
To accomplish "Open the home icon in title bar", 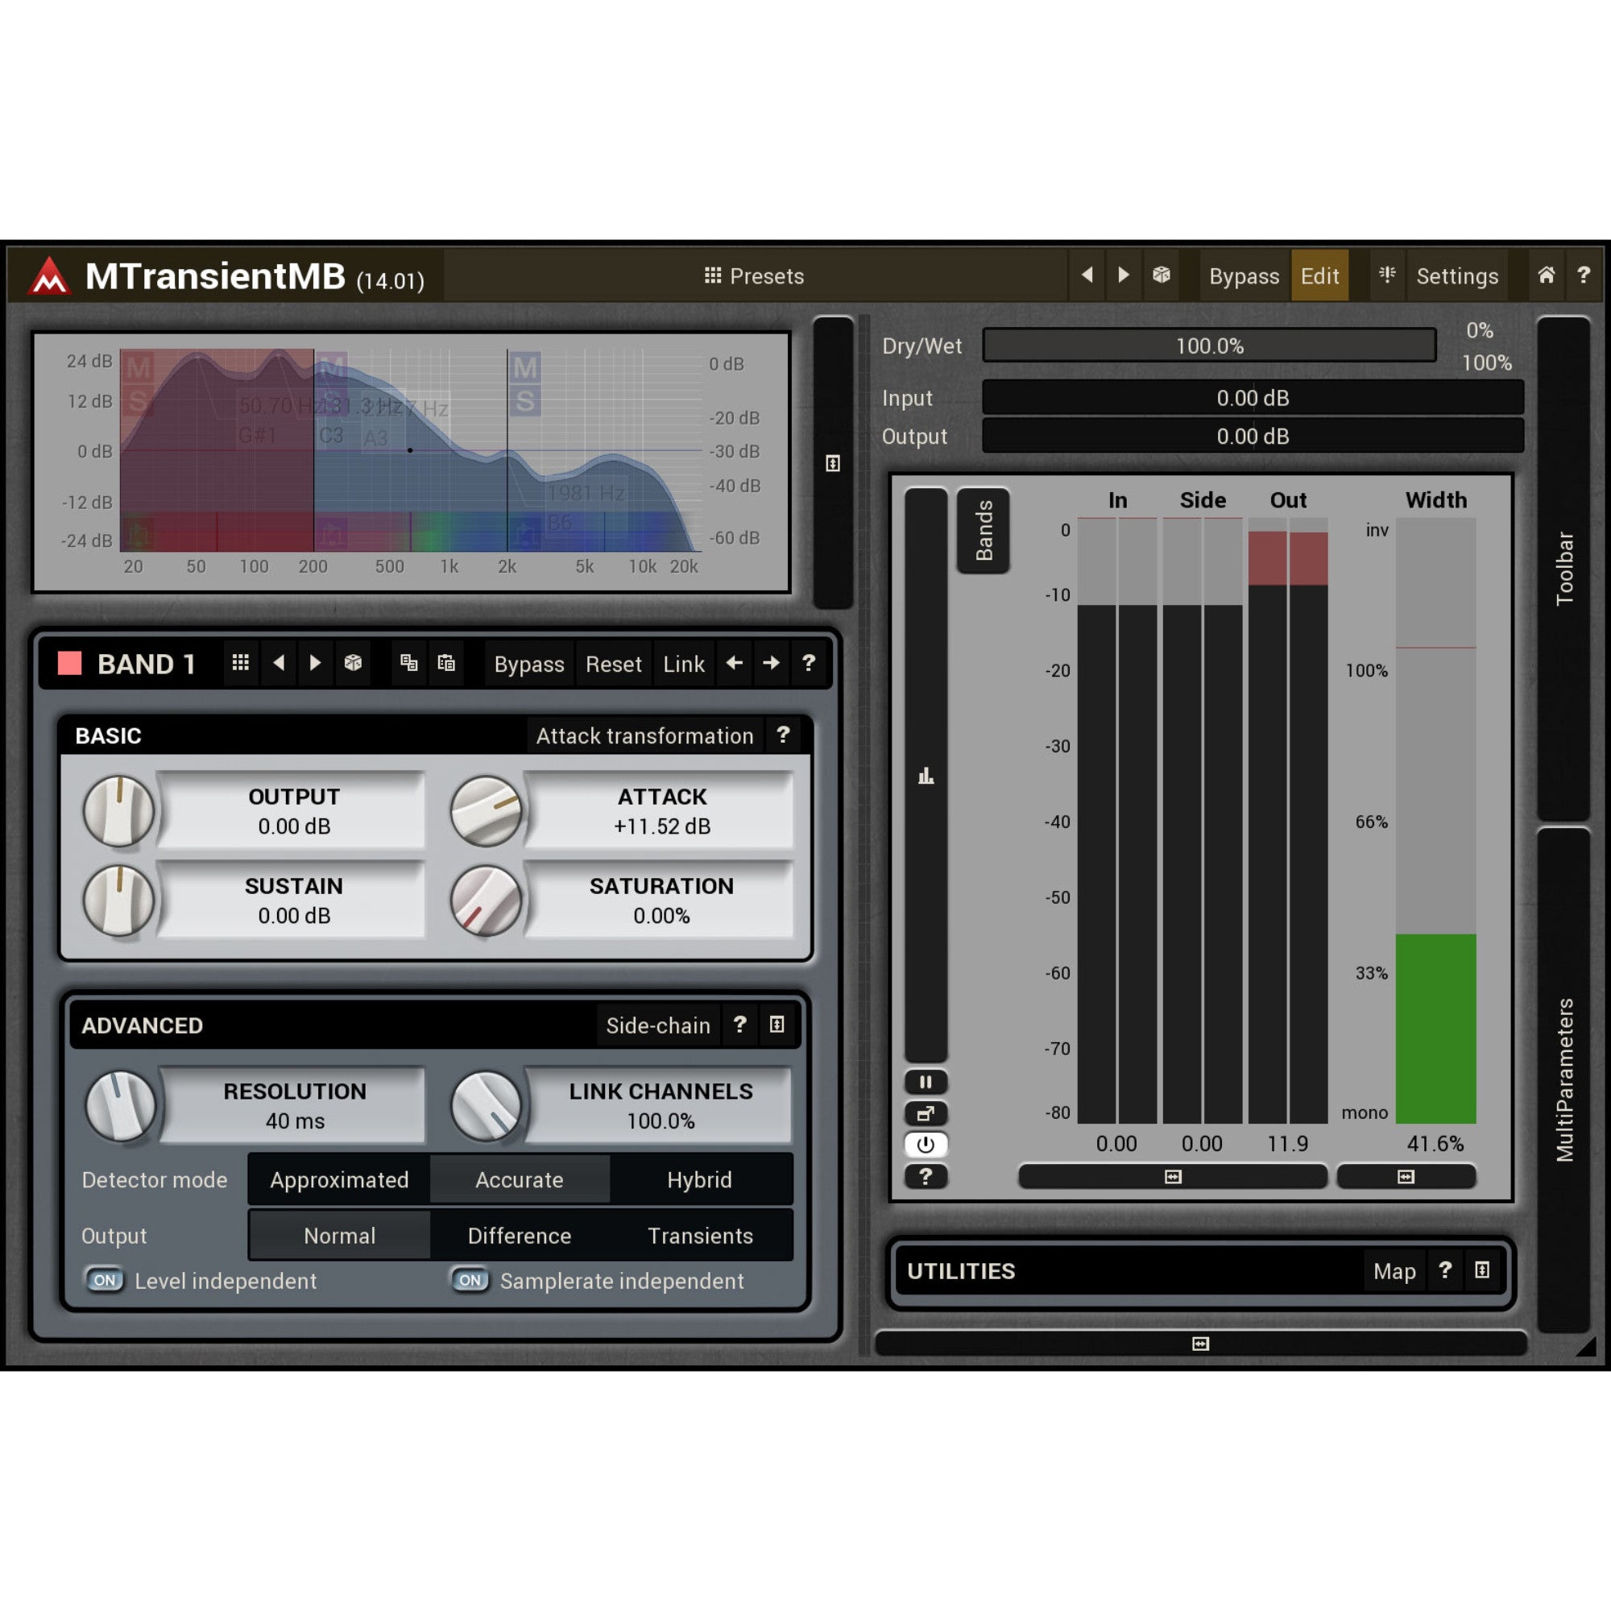I will click(x=1546, y=275).
